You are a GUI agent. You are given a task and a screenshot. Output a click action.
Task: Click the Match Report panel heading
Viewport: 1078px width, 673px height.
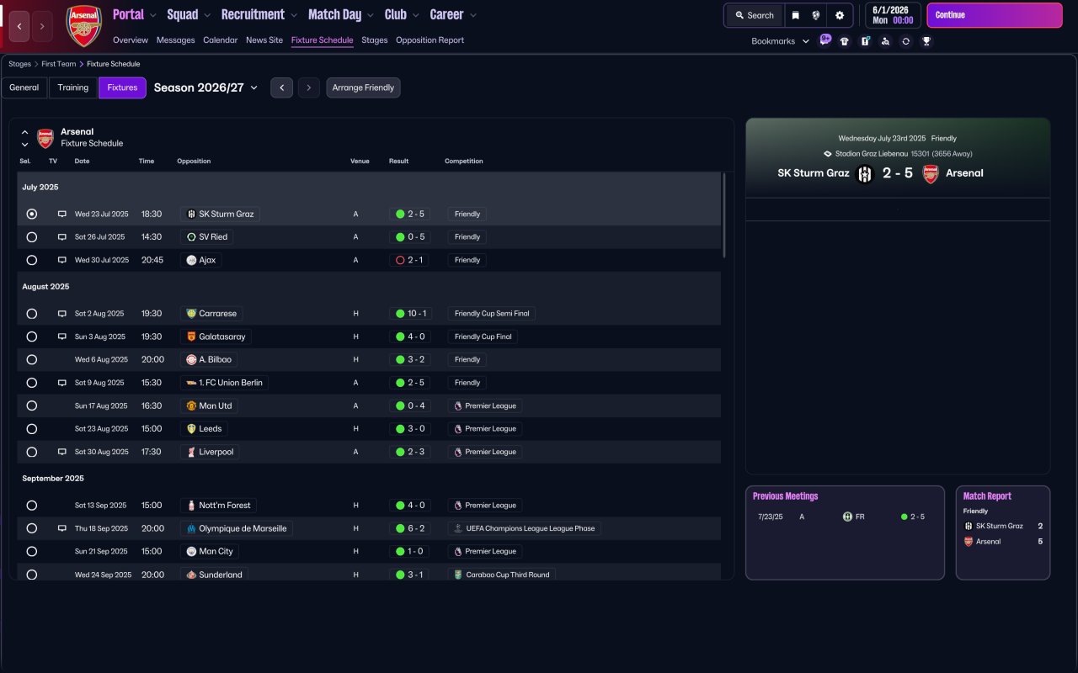coord(987,496)
